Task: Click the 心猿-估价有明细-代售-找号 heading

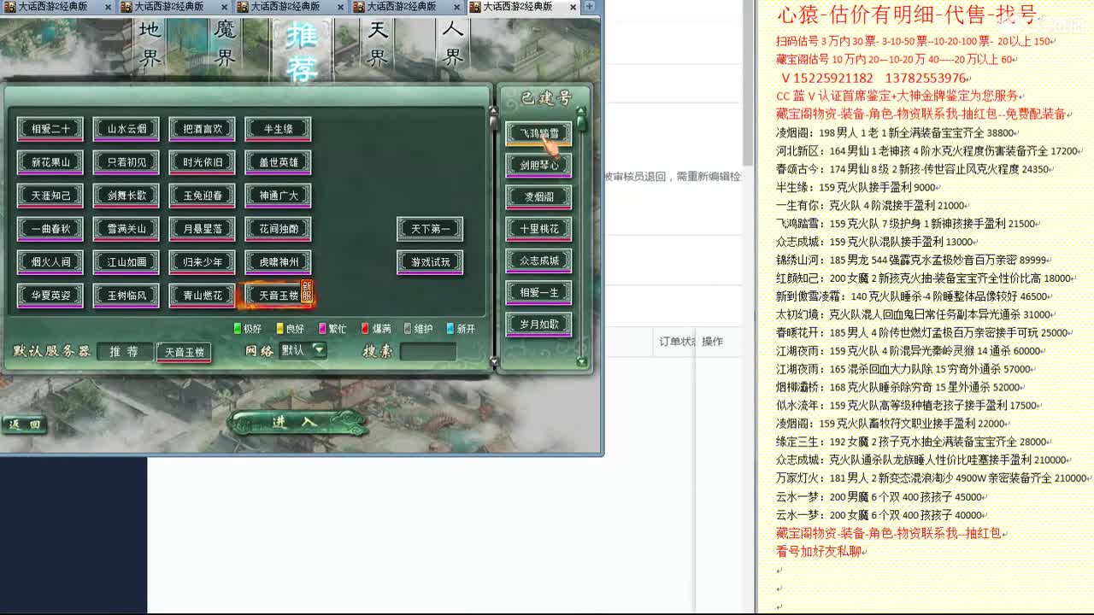Action: (907, 15)
